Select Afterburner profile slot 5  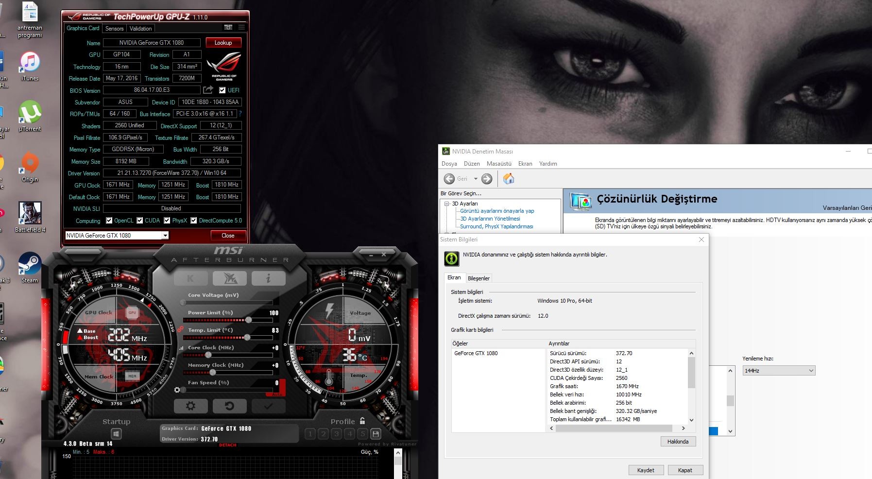coord(362,434)
